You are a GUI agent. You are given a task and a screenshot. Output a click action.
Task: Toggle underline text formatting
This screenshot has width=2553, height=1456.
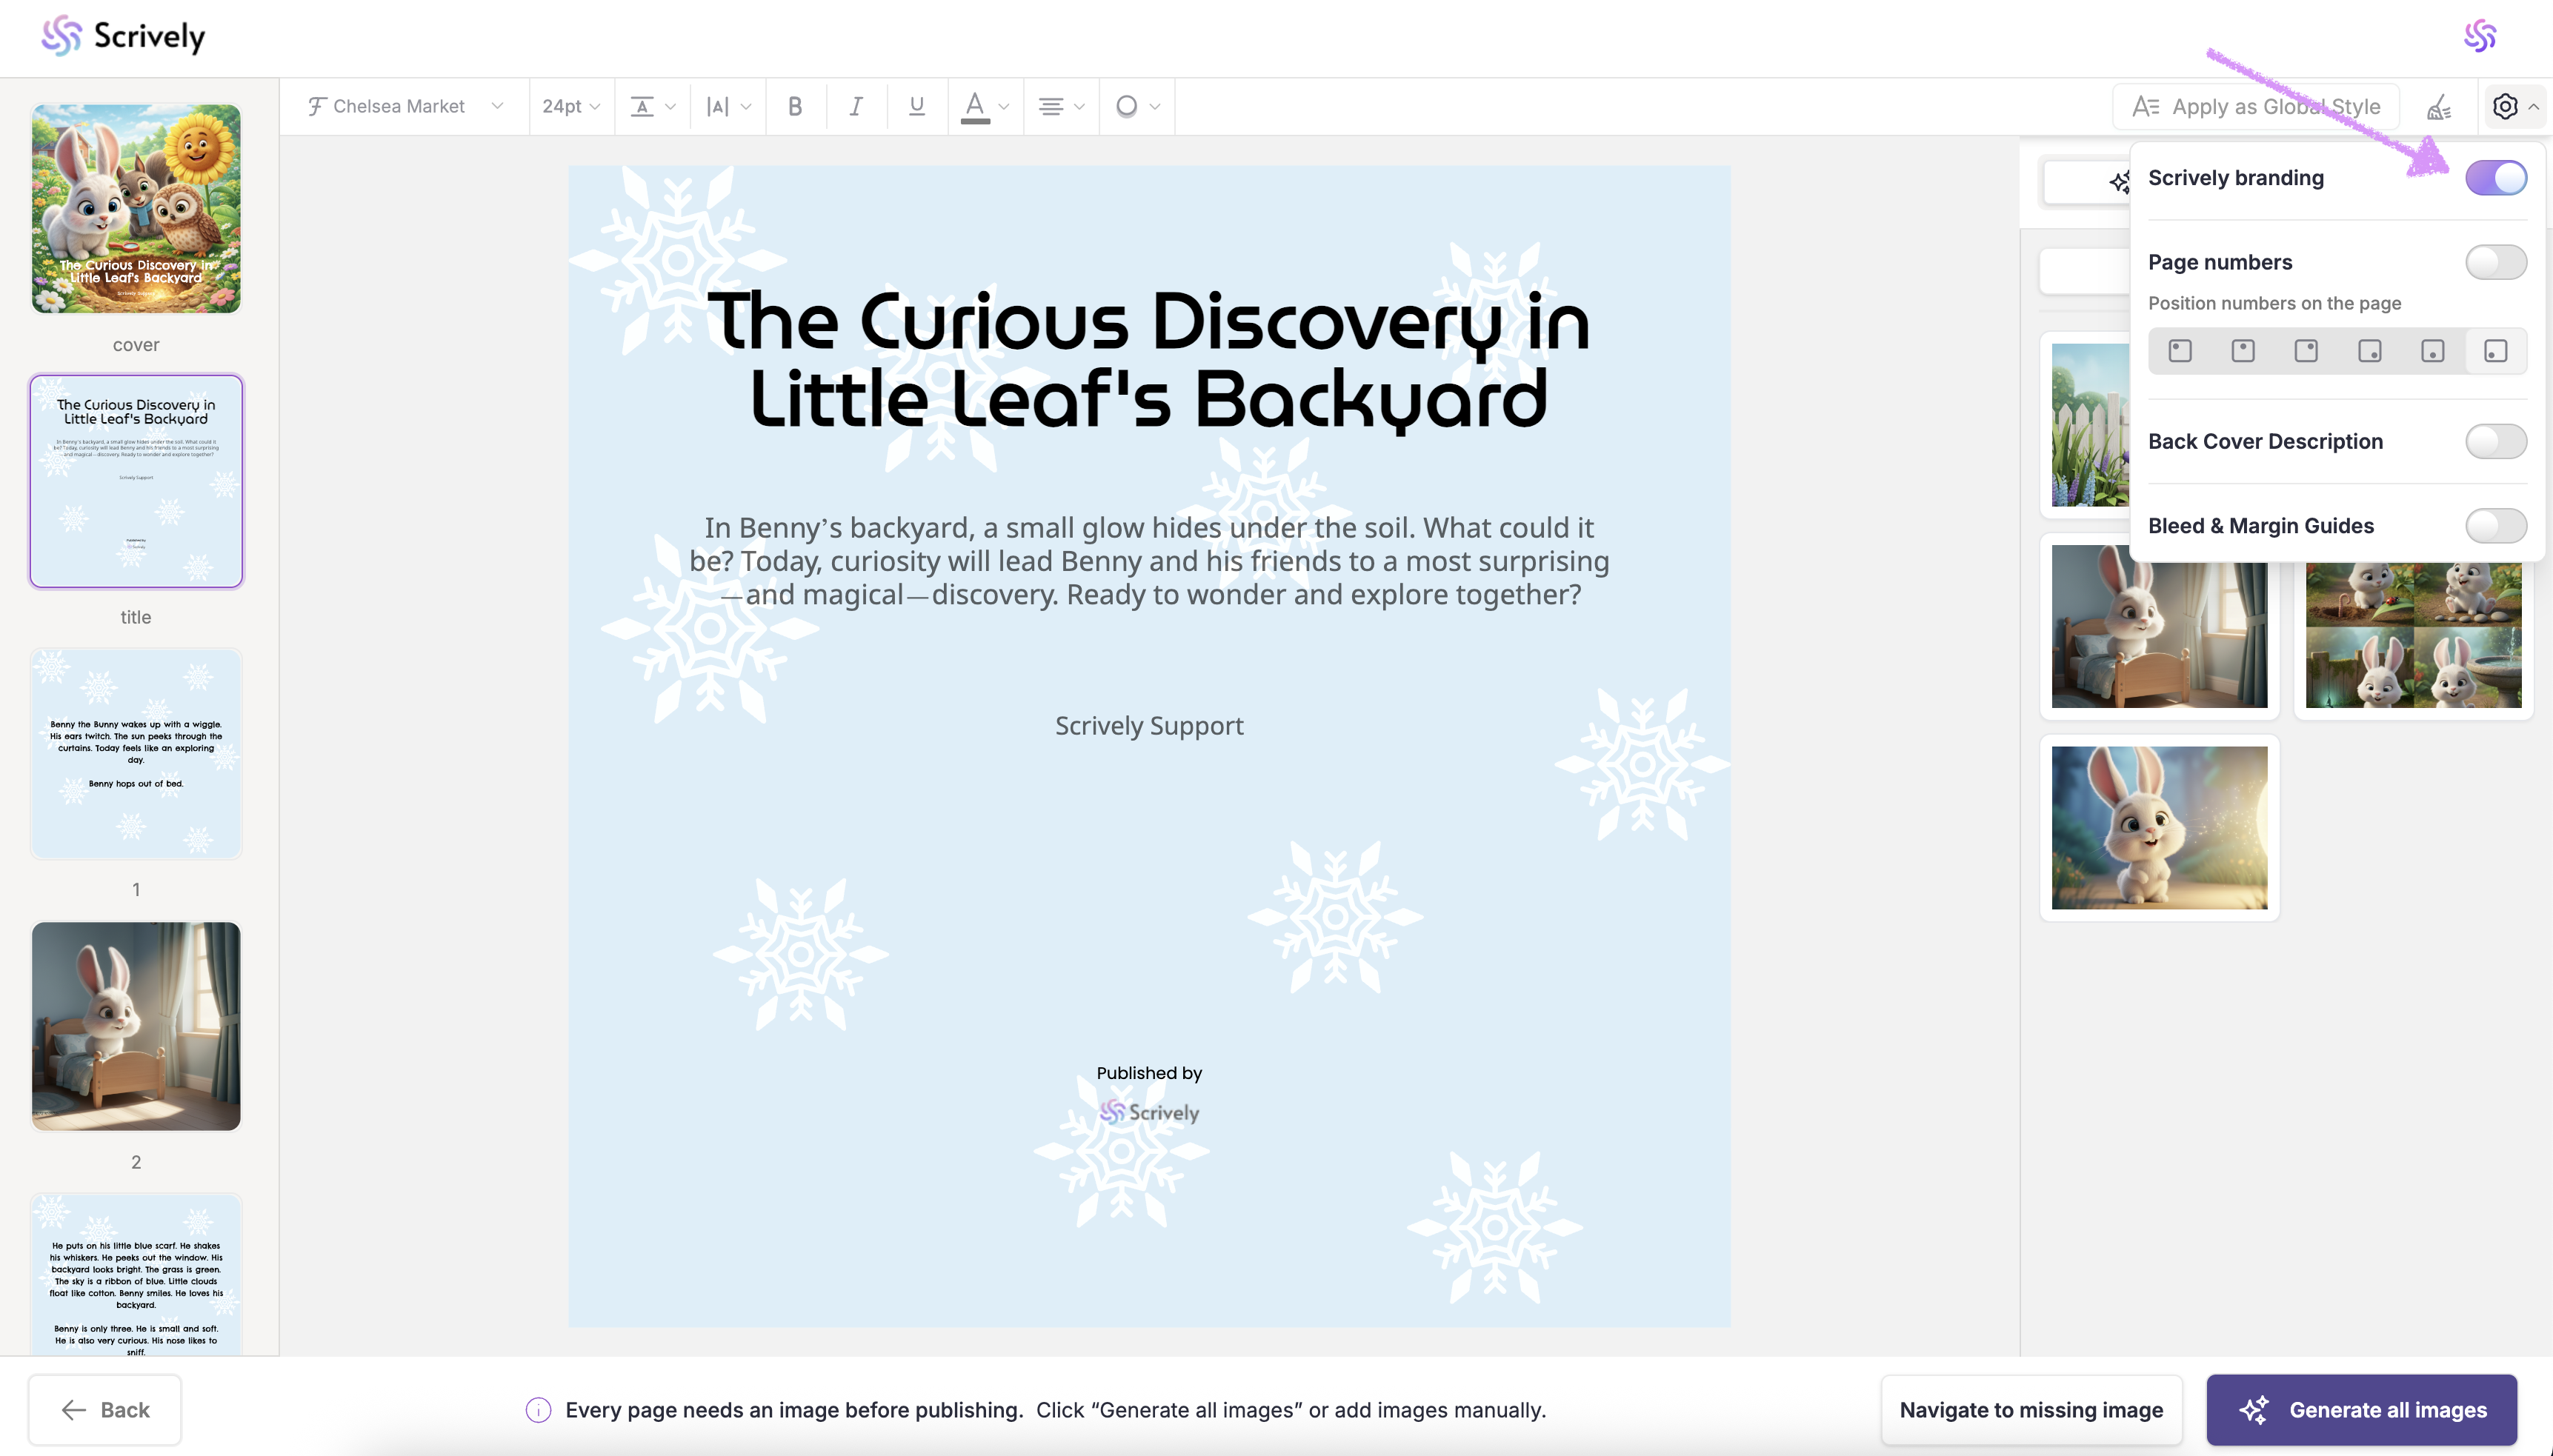[x=916, y=106]
